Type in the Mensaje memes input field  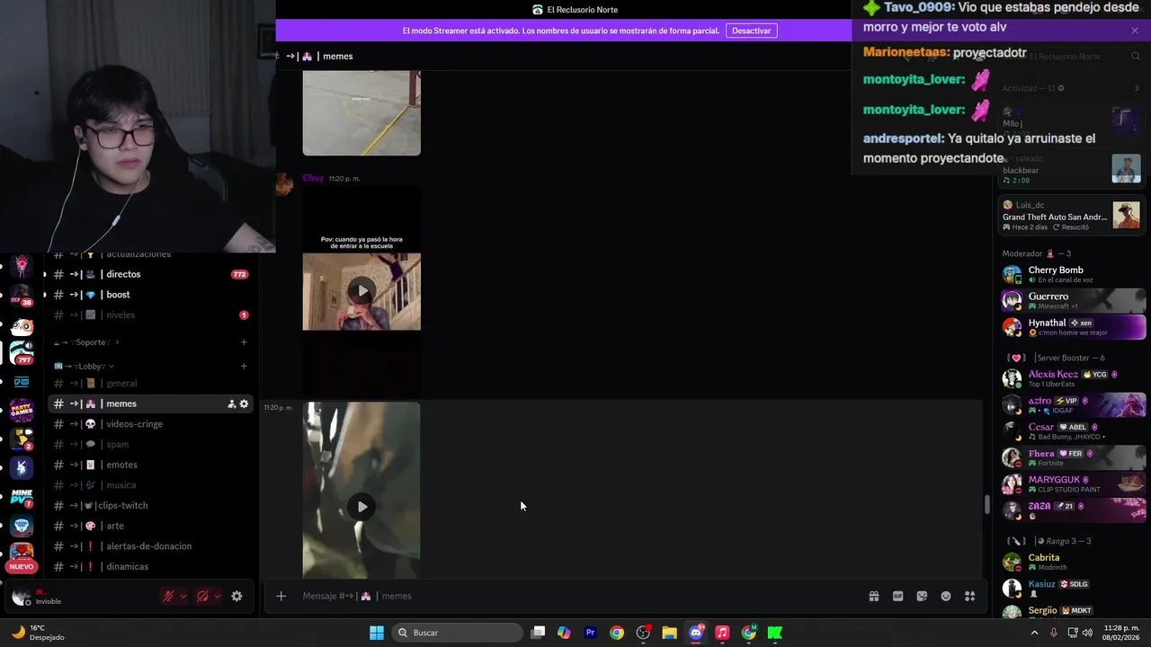[575, 596]
